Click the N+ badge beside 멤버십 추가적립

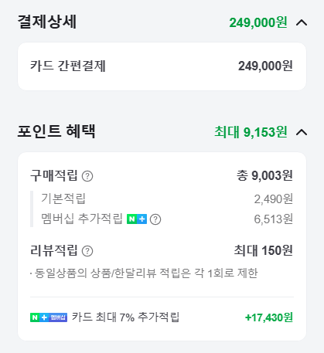(137, 219)
